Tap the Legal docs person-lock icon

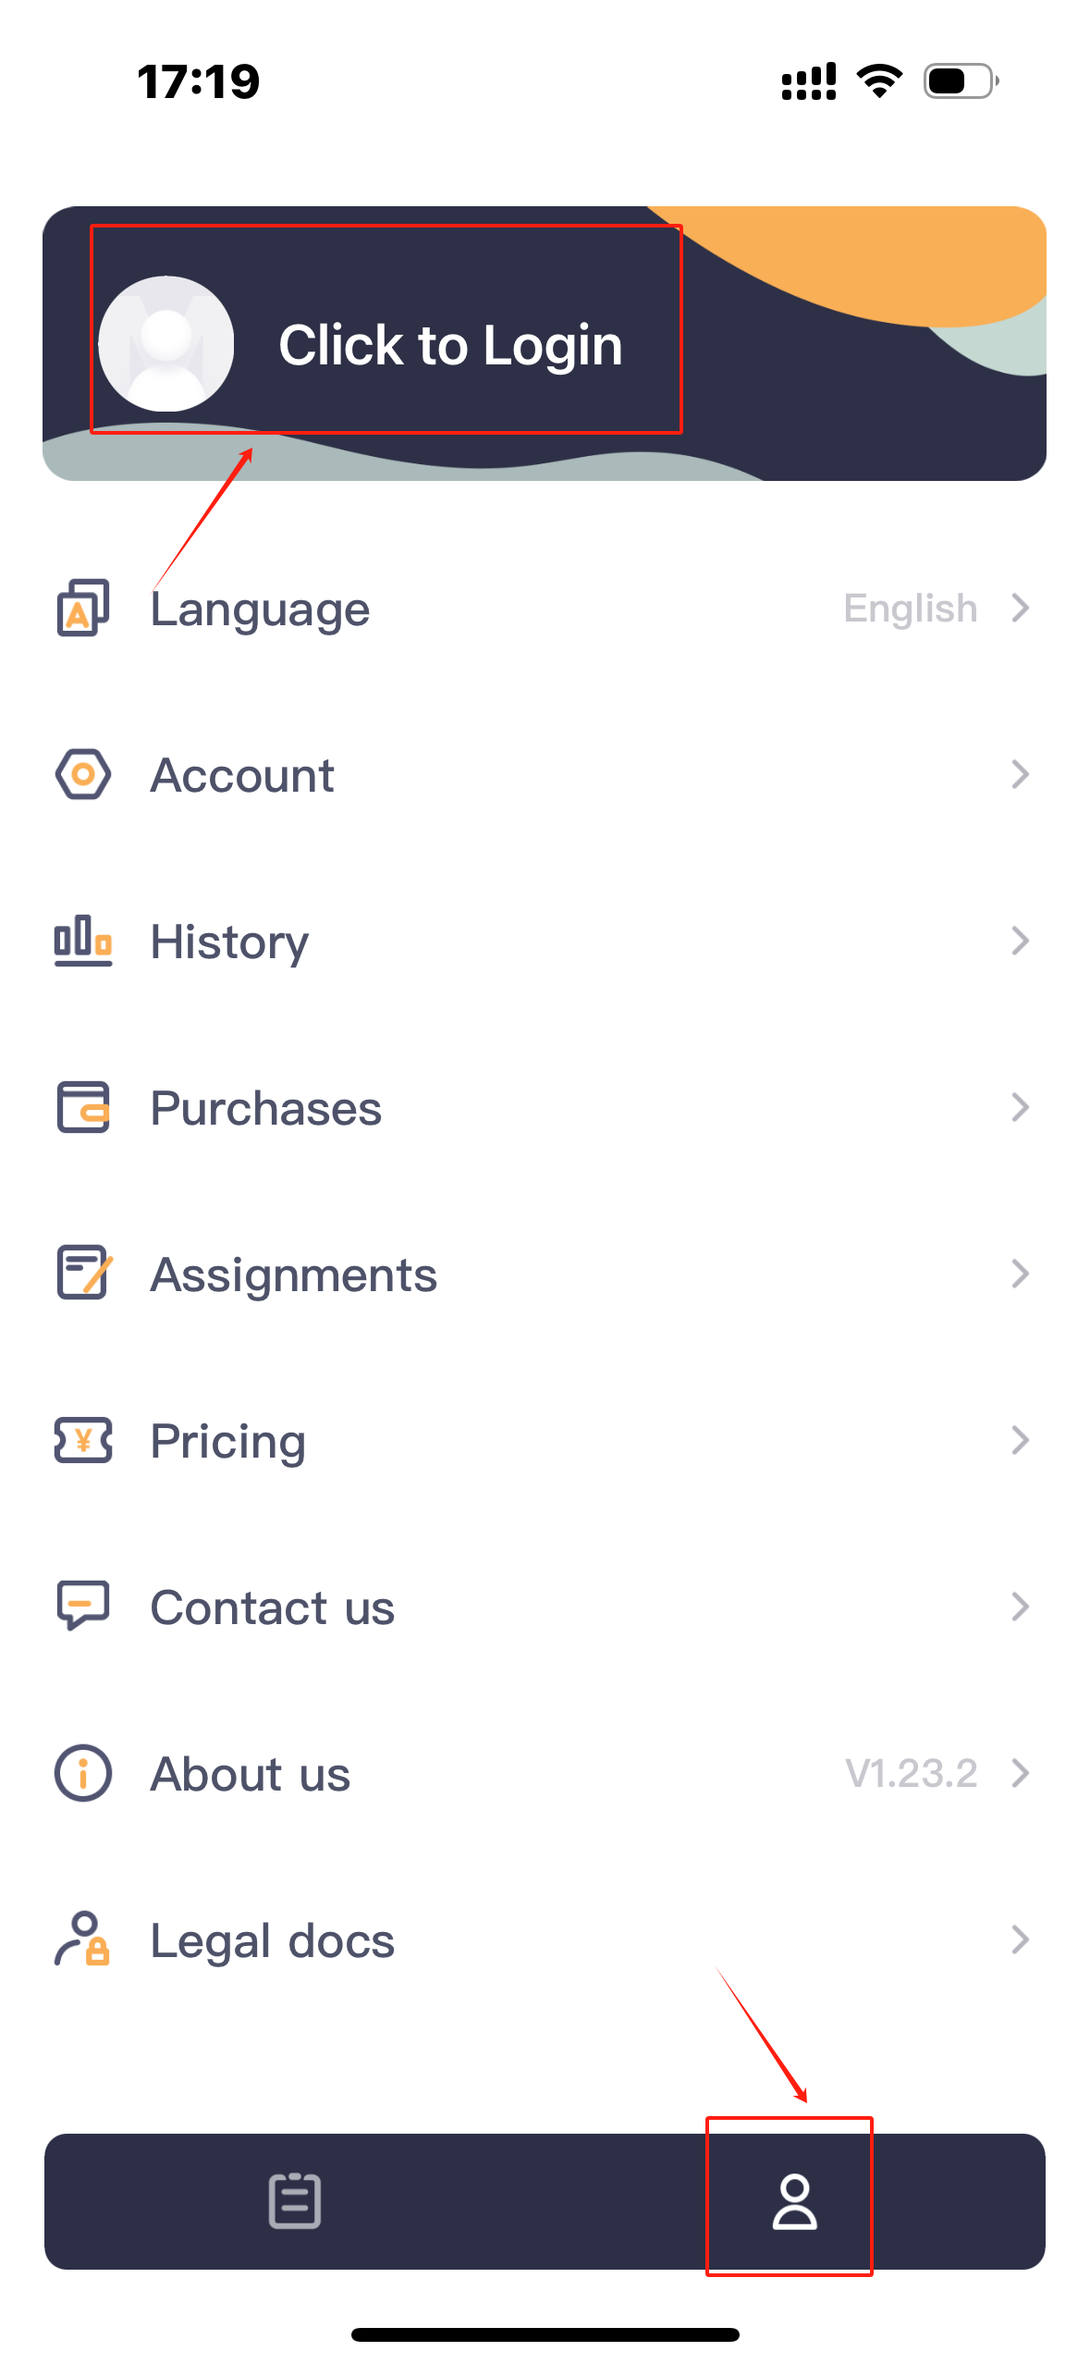(83, 1939)
